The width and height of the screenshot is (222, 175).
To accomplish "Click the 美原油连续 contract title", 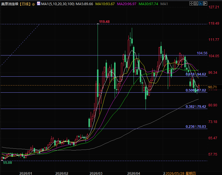I will pos(10,4).
